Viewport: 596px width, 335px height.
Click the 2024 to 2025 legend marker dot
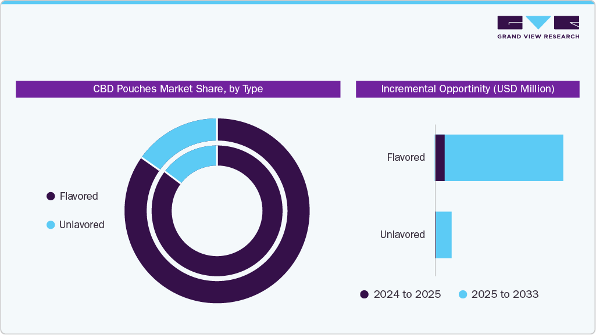pyautogui.click(x=365, y=294)
